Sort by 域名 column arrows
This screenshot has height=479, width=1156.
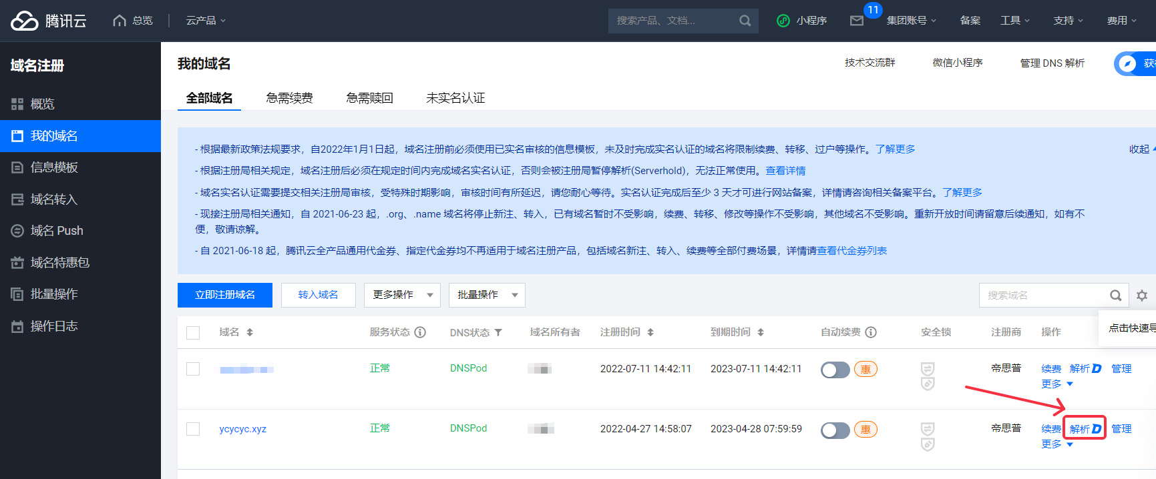[250, 332]
